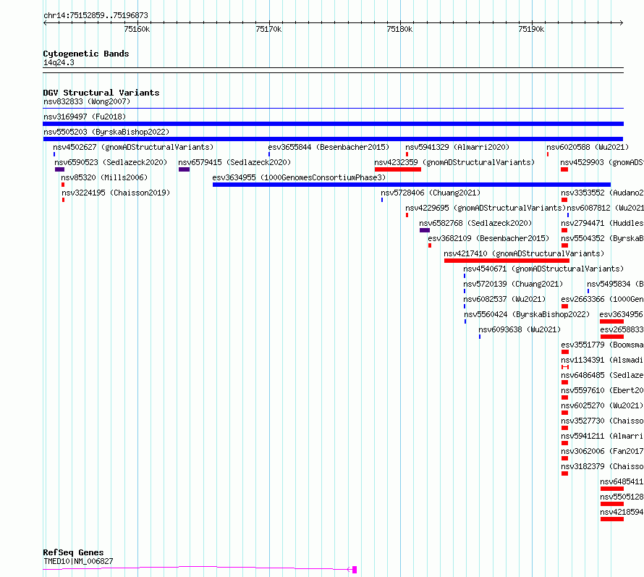
Task: Click esv2658833 variant label
Action: pos(622,329)
